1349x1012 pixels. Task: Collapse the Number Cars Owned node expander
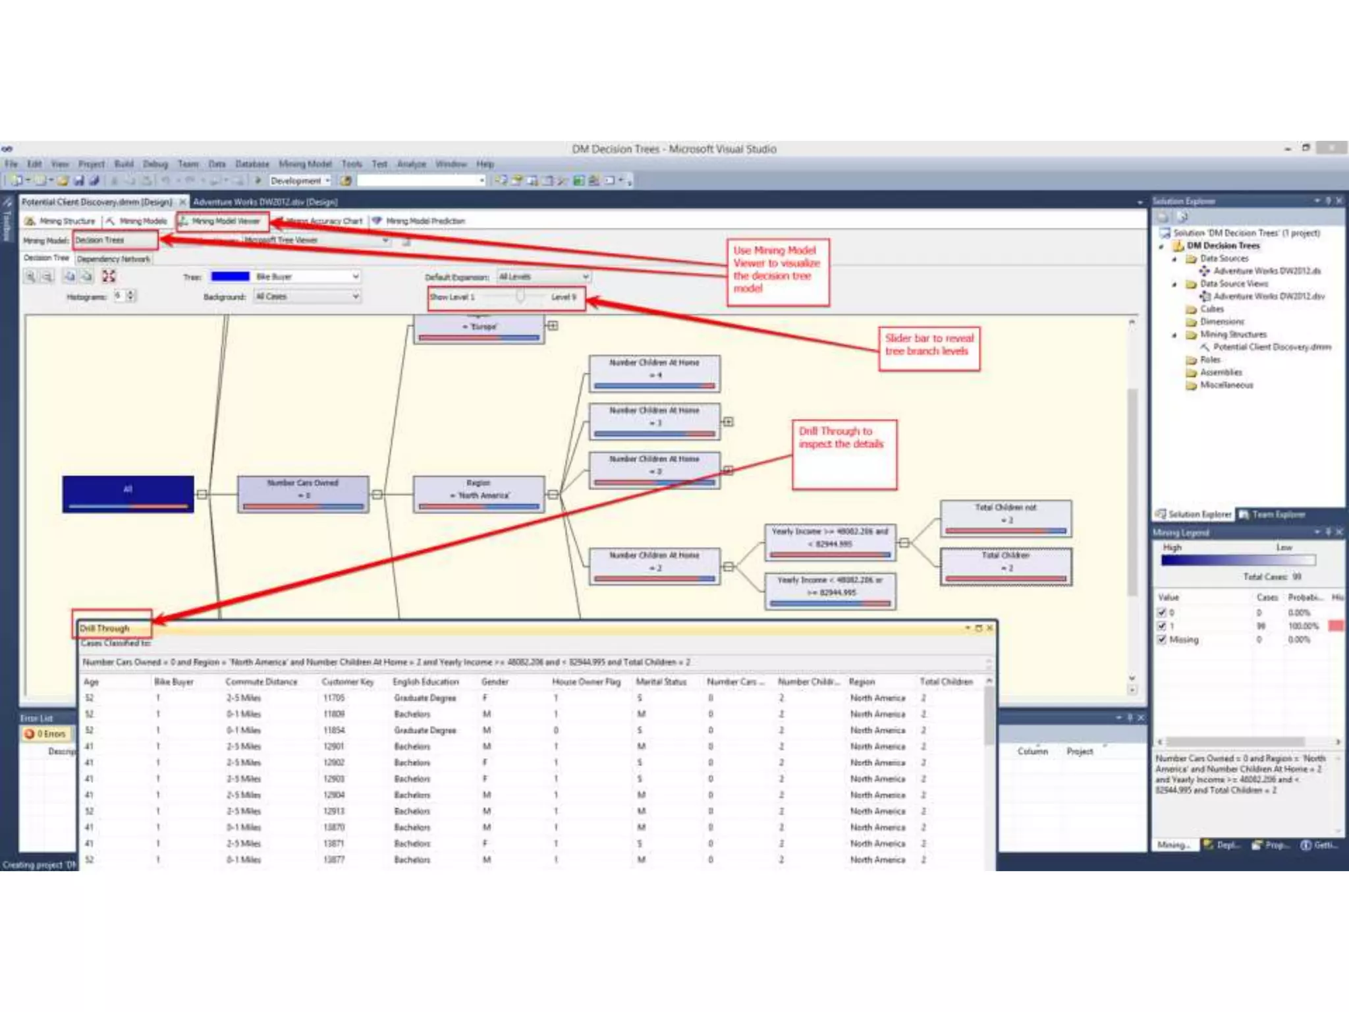(377, 494)
